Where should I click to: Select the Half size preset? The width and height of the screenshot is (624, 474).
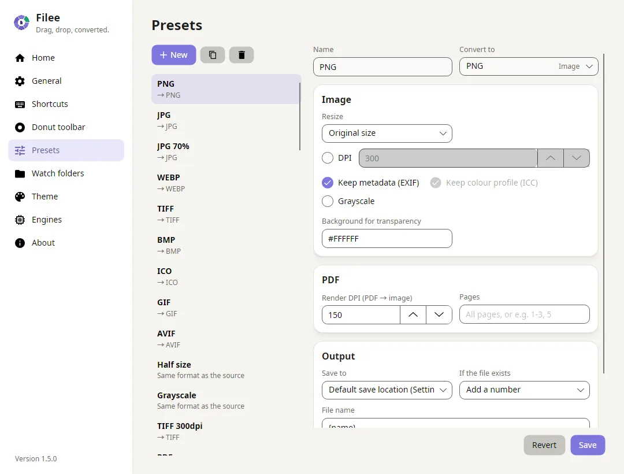coord(226,370)
